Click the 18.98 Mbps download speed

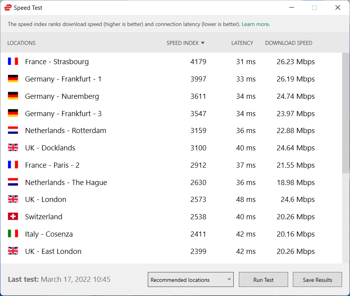coord(296,182)
